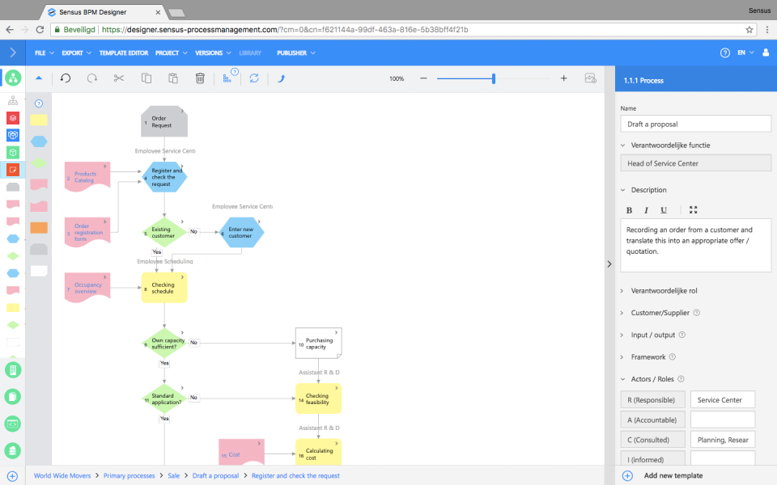777x485 pixels.
Task: Click the auto-layout diagram icon
Action: coord(227,78)
